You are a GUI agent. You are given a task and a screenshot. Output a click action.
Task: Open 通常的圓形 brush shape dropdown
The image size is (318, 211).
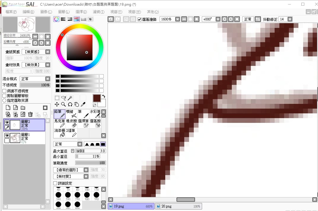tap(86, 170)
